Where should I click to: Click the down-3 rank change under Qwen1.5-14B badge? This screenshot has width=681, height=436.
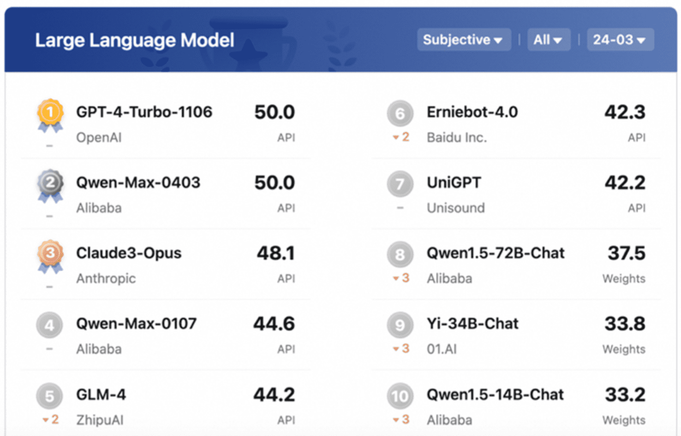[401, 419]
